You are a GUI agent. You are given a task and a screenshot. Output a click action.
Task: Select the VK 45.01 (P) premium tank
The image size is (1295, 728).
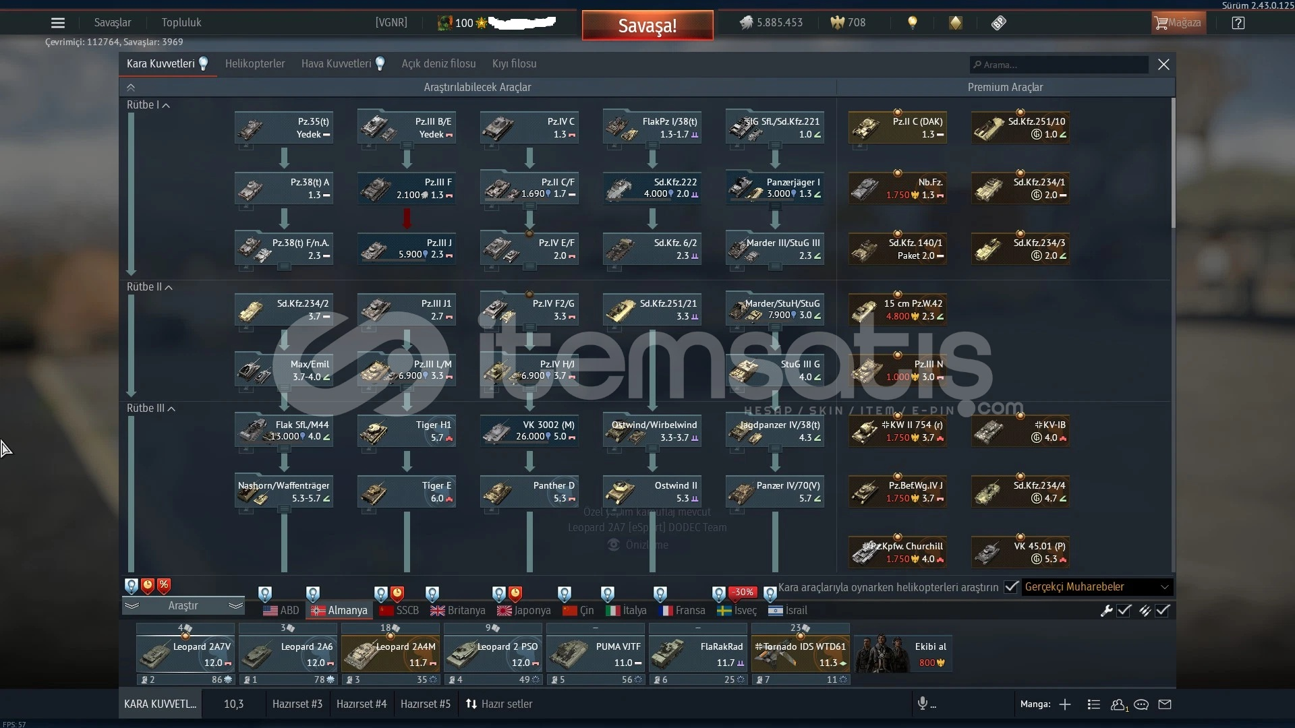[1020, 553]
